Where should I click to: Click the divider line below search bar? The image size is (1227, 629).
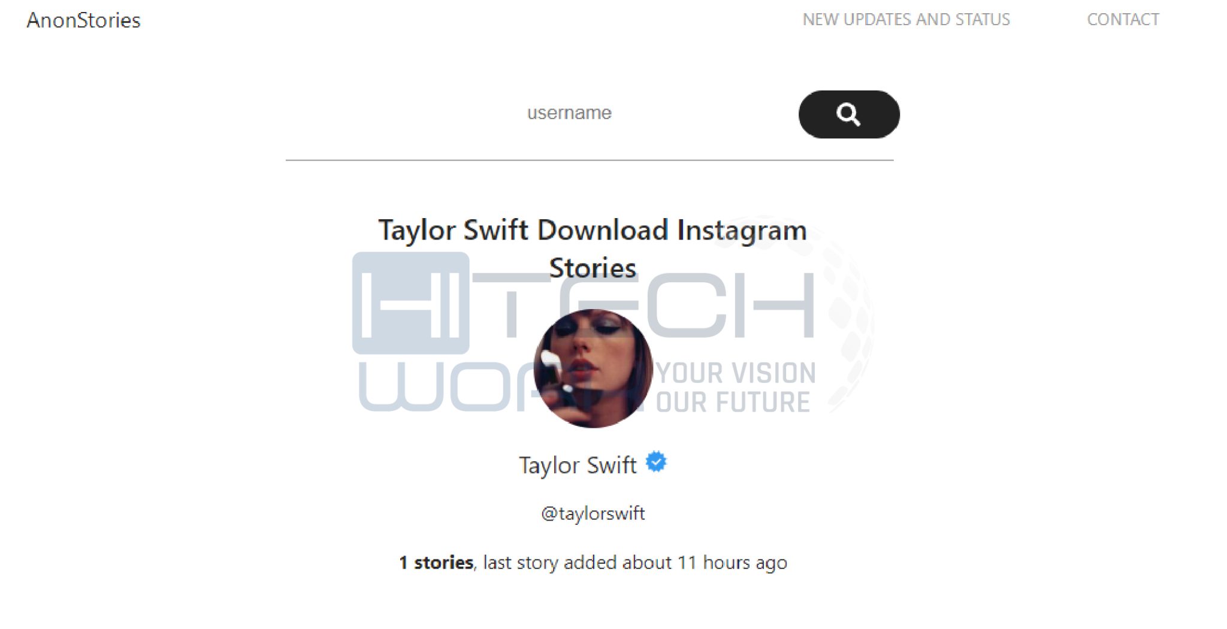590,160
